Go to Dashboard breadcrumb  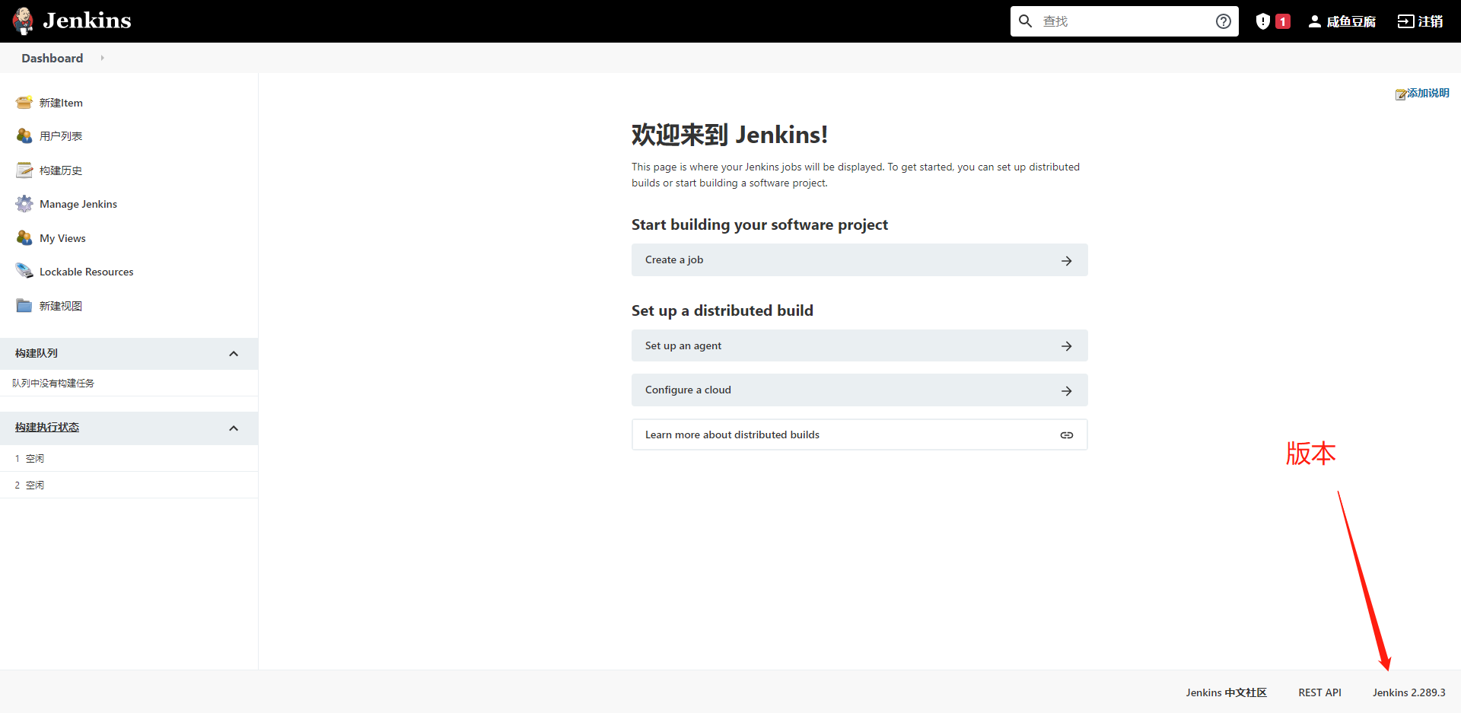pyautogui.click(x=53, y=58)
